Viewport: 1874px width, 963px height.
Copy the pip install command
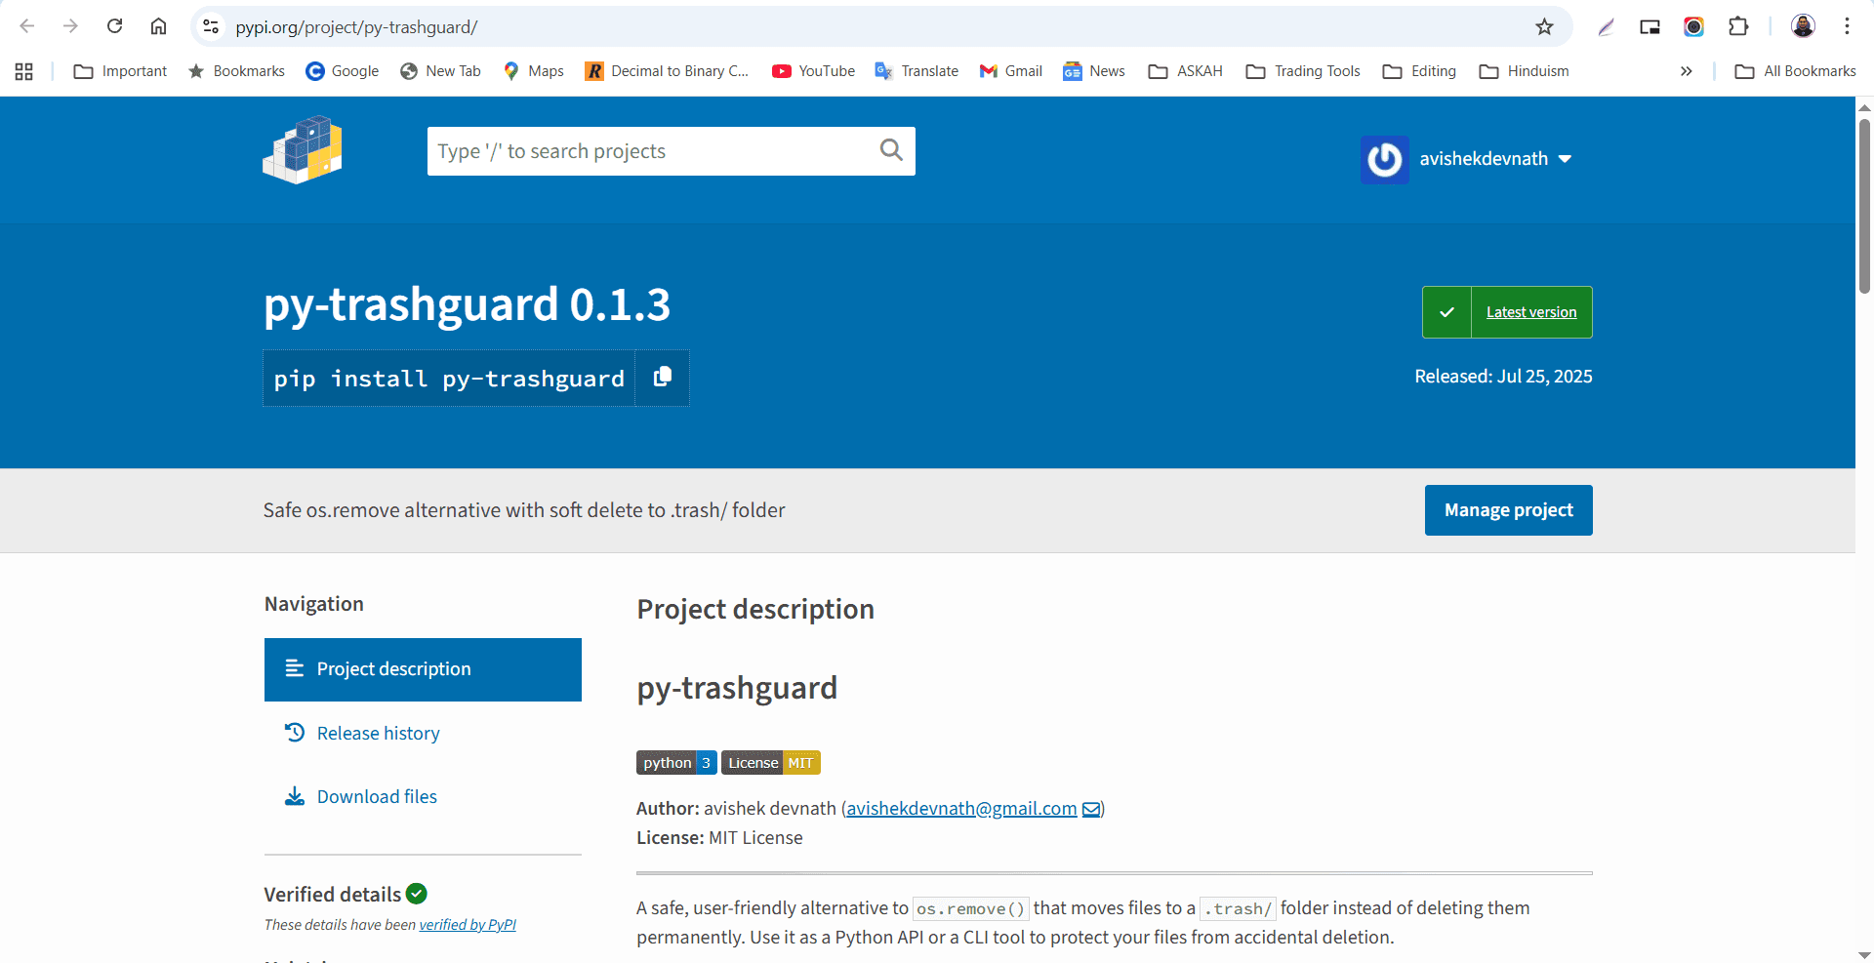coord(662,378)
